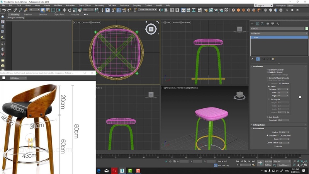Toggle the Auto Smooth checkbox
Screen dimensions: 309x174
pos(267,117)
